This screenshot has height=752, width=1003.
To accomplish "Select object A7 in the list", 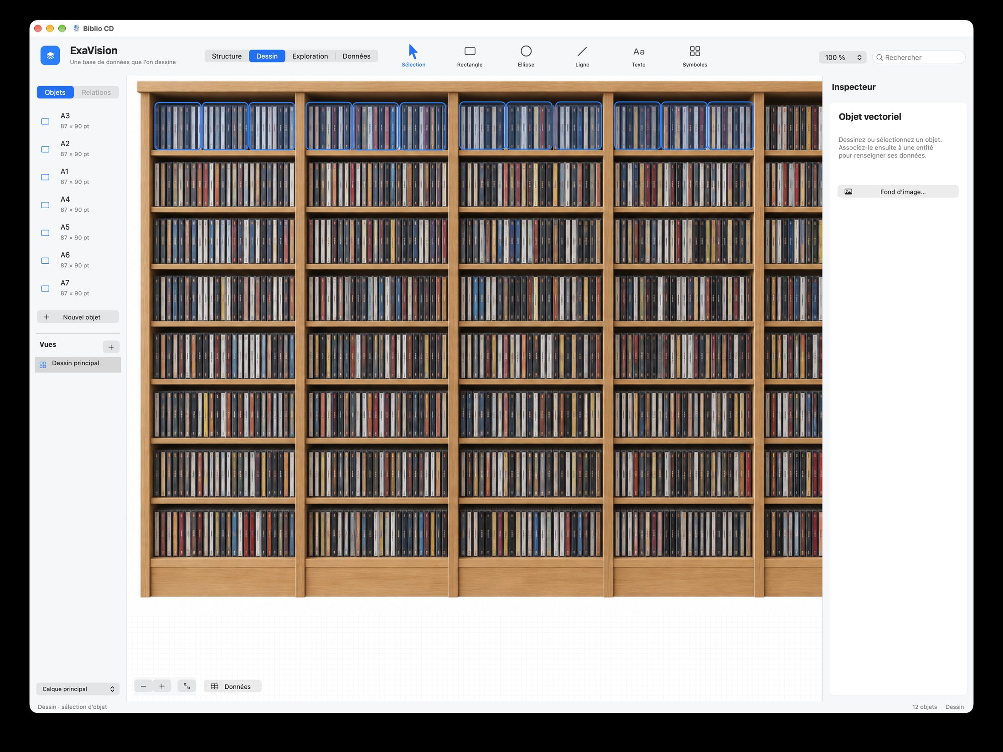I will coord(78,287).
